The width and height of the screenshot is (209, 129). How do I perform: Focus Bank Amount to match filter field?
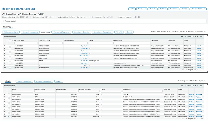pos(89,92)
